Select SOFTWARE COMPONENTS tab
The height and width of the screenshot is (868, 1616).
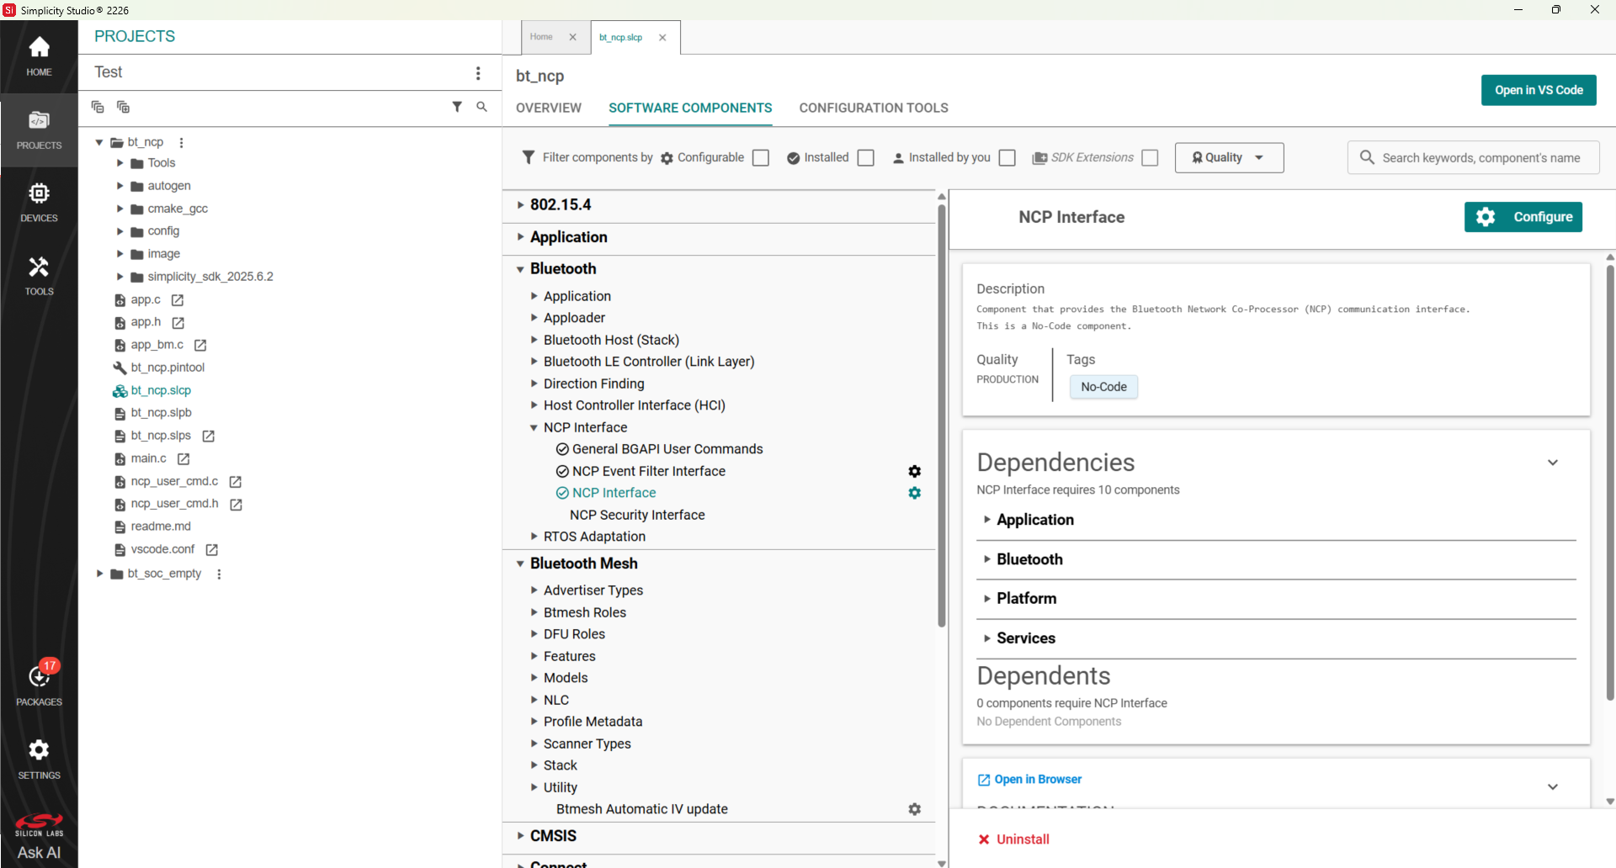690,108
